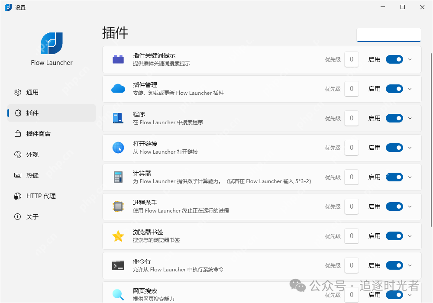Viewport: 433px width, 303px height.
Task: Edit priority field for 进程杀手
Action: (352, 206)
